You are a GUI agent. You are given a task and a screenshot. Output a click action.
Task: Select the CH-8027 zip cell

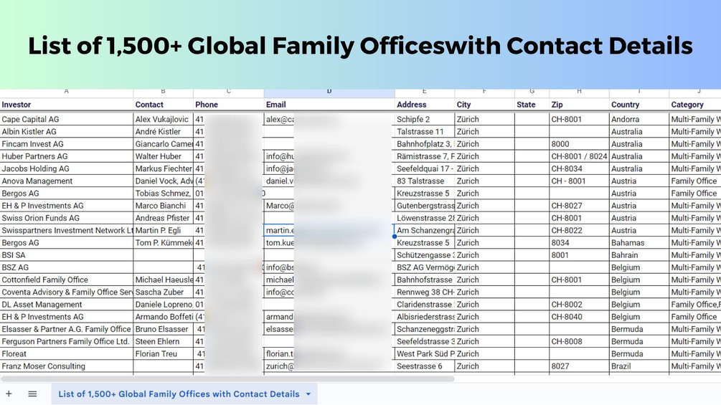pyautogui.click(x=580, y=206)
